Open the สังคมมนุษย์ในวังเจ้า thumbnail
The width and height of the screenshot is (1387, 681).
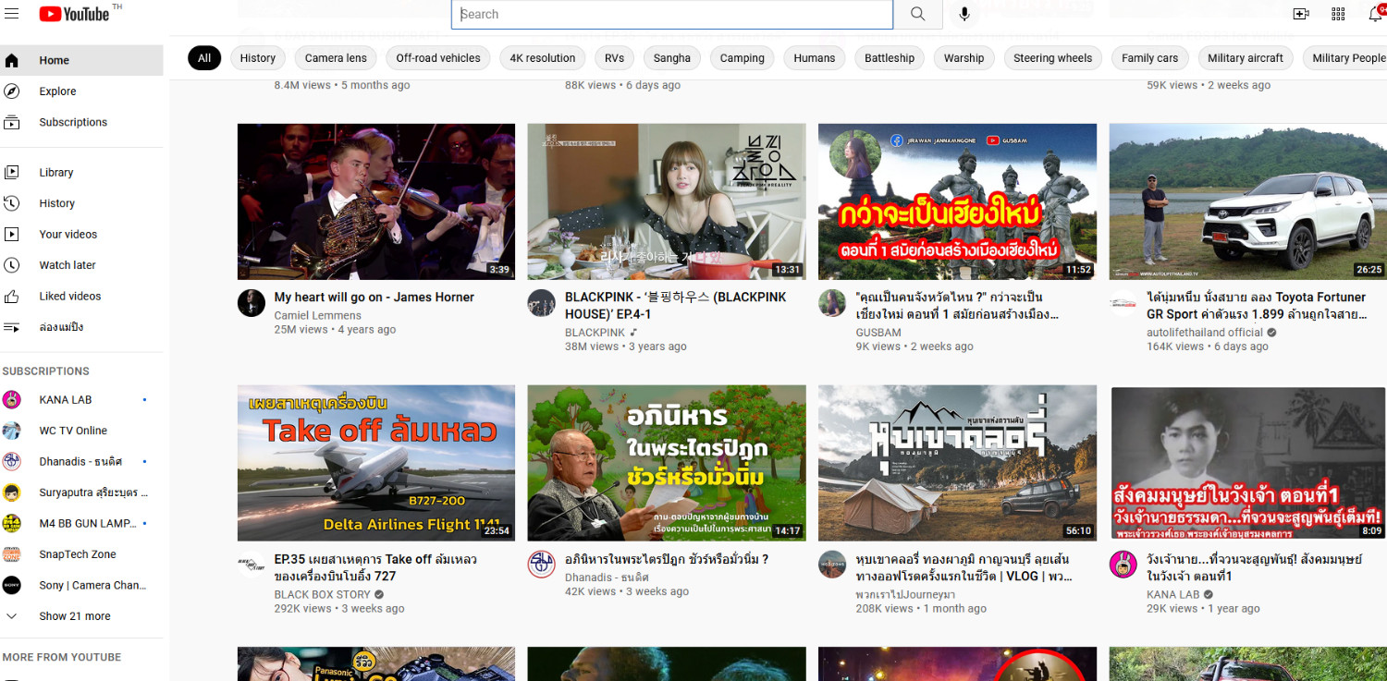tap(1248, 463)
